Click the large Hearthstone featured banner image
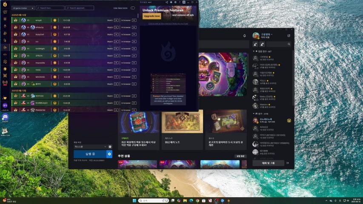The width and height of the screenshot is (363, 204). (x=223, y=74)
